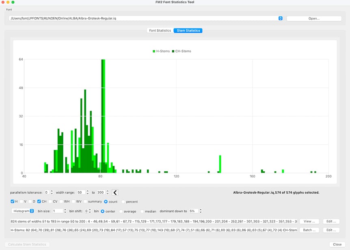
Task: Enable the WV checkbox
Action: click(73, 201)
